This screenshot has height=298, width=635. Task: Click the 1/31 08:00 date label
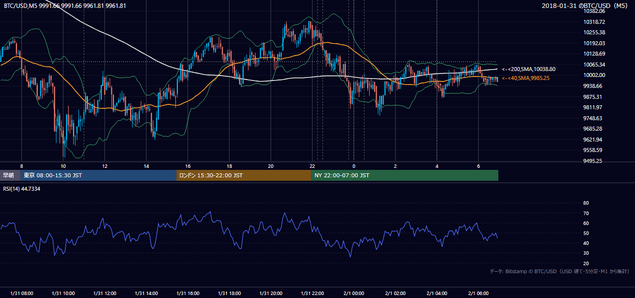coord(21,294)
